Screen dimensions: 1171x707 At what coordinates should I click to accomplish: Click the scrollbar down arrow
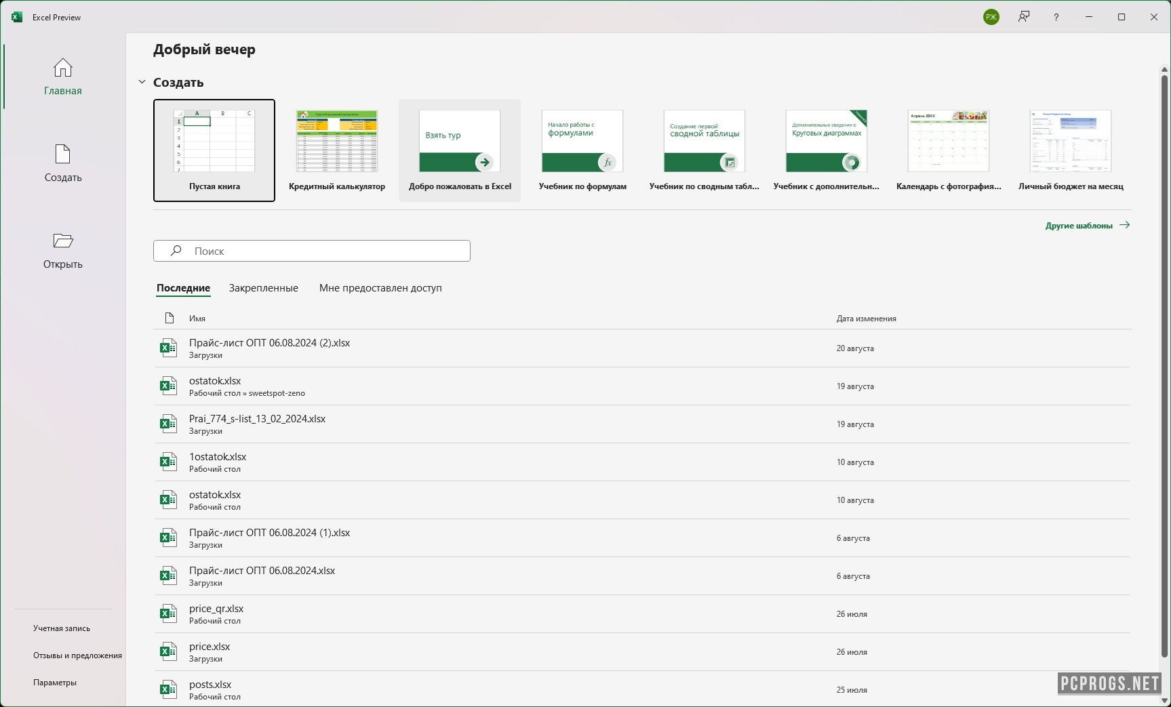coord(1165,700)
